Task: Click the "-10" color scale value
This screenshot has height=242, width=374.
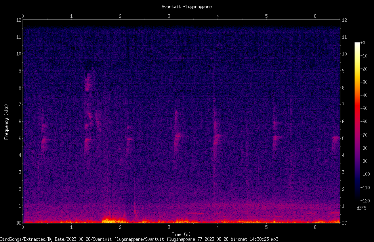Action: point(364,56)
